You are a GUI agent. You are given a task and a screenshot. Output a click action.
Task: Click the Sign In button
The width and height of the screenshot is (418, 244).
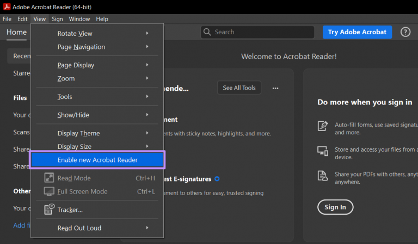point(335,207)
